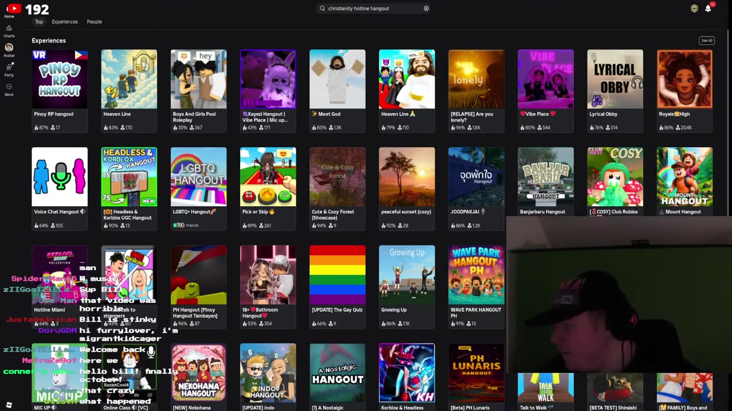Open Pinoy RP hangout thumbnail
Screen dimensions: 732x411
pyautogui.click(x=59, y=79)
